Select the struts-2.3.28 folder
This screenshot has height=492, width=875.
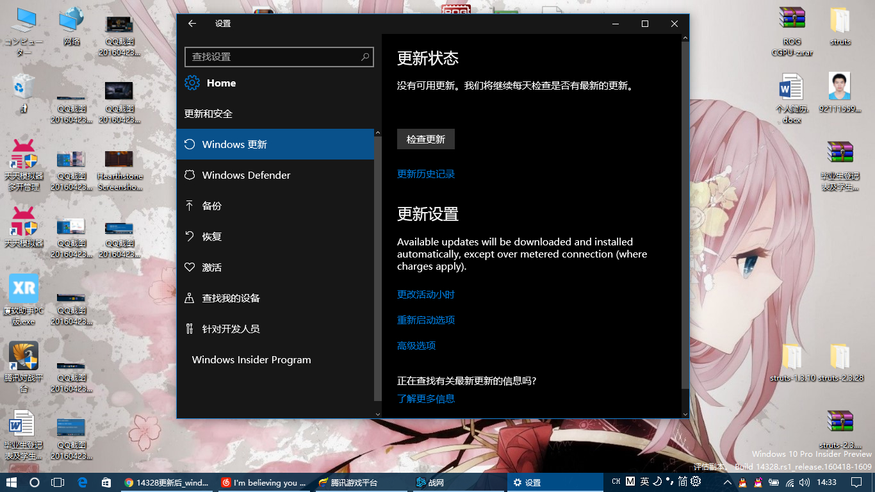click(840, 363)
